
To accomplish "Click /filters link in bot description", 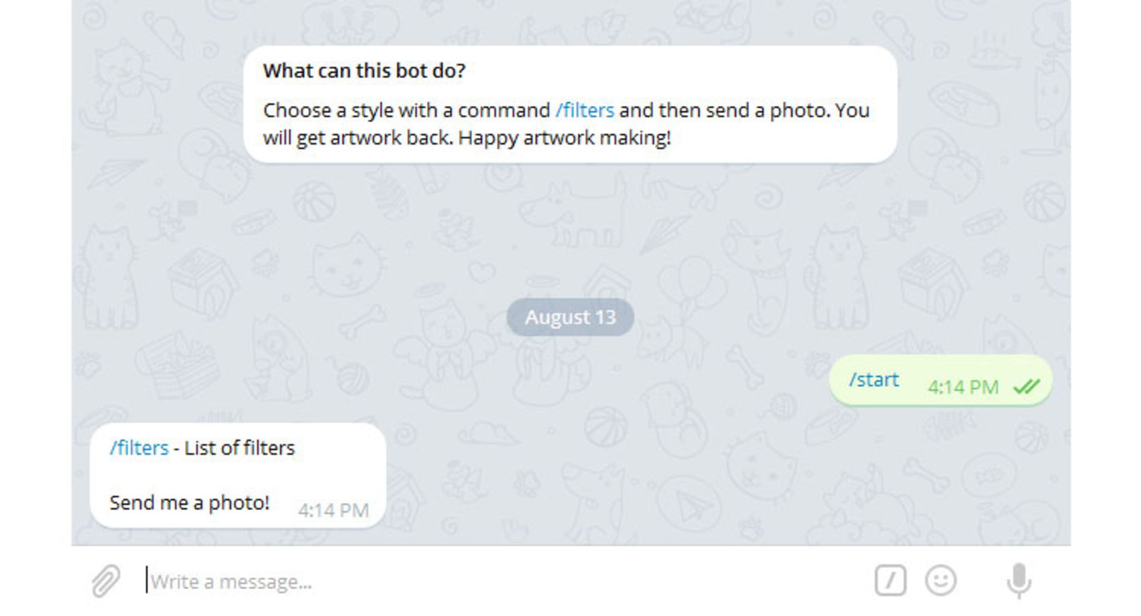I will pos(585,110).
